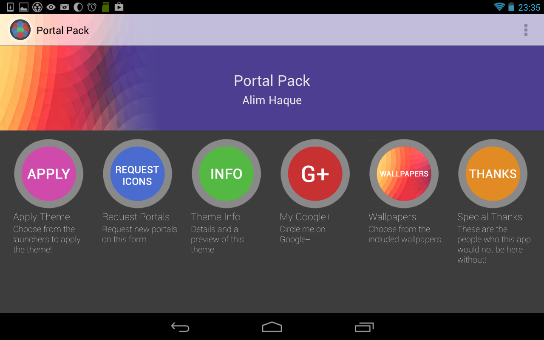Tap the green INFO circle icon
The width and height of the screenshot is (544, 340).
point(226,174)
